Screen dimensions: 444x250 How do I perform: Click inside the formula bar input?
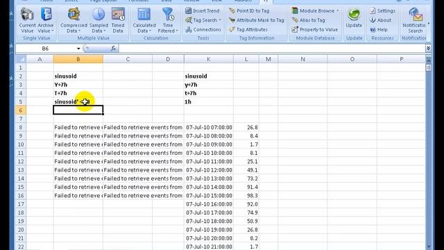[x=272, y=49]
